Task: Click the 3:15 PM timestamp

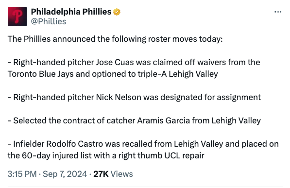Action: click(x=22, y=174)
